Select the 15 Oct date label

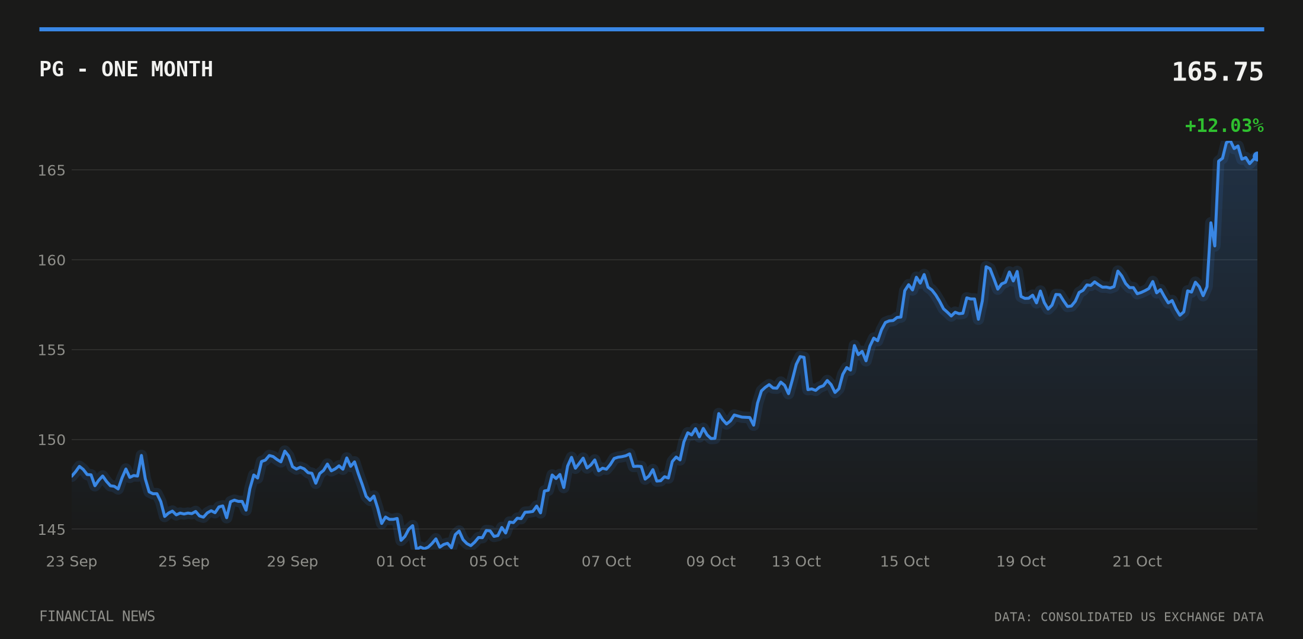905,561
